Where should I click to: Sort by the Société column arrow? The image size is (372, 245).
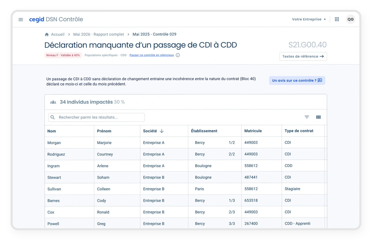162,131
